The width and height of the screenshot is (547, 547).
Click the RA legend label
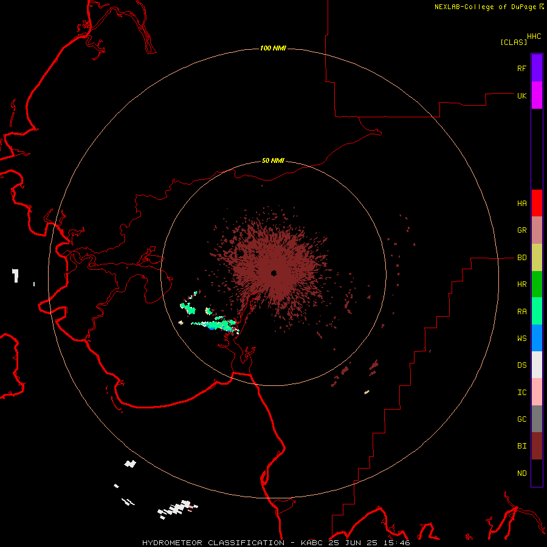click(521, 312)
